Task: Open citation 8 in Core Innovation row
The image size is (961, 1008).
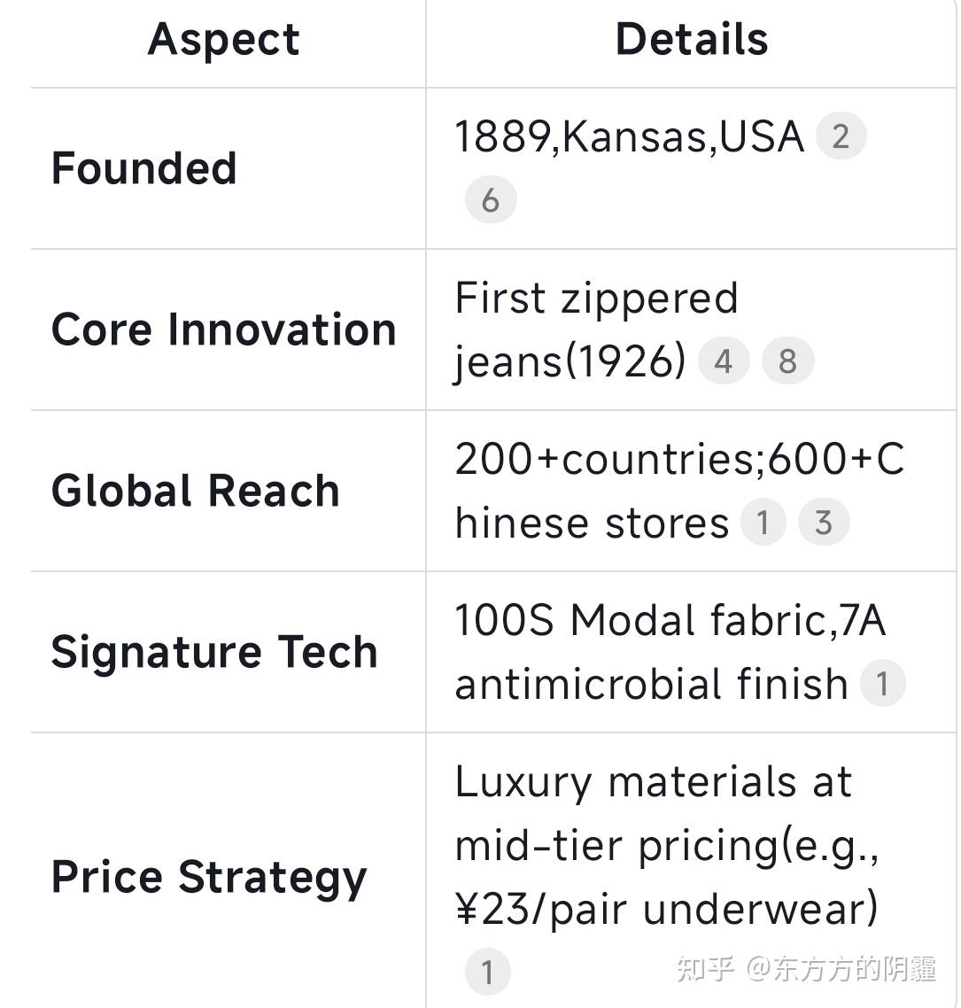Action: 787,361
